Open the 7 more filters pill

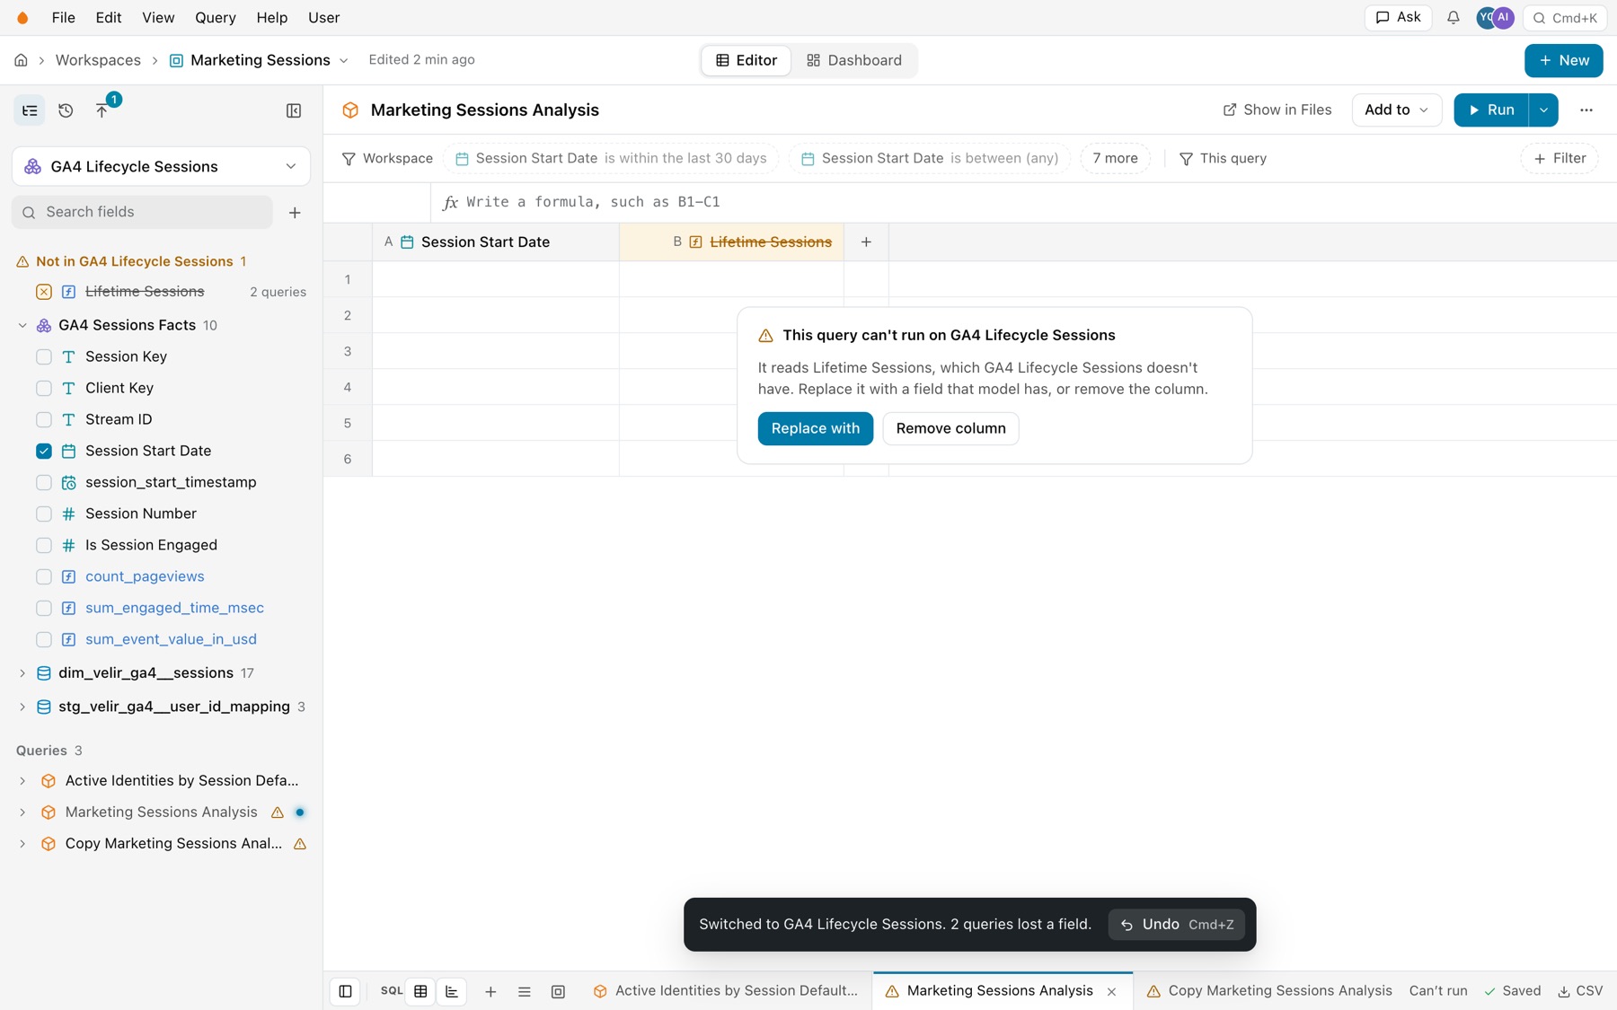(1115, 158)
